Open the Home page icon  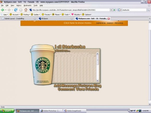point(26,10)
